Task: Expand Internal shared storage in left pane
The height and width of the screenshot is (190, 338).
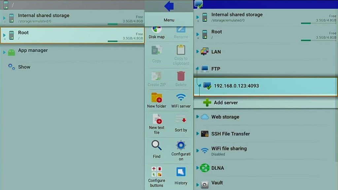Action: pos(4,18)
